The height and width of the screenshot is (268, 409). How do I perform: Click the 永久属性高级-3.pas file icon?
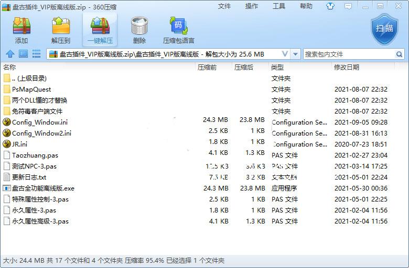point(7,221)
